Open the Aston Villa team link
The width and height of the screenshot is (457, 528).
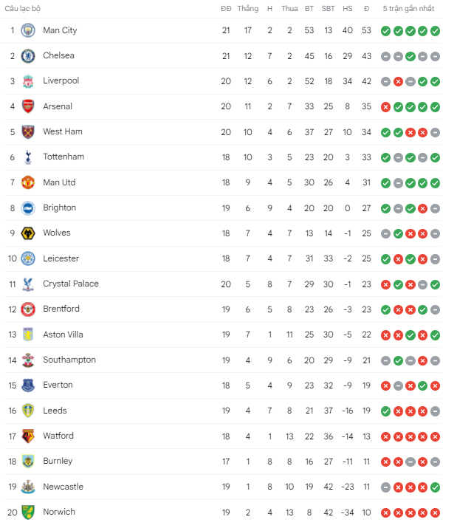point(63,335)
